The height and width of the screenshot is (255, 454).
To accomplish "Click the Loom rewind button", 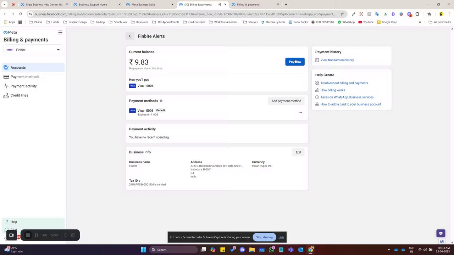I will [44, 235].
